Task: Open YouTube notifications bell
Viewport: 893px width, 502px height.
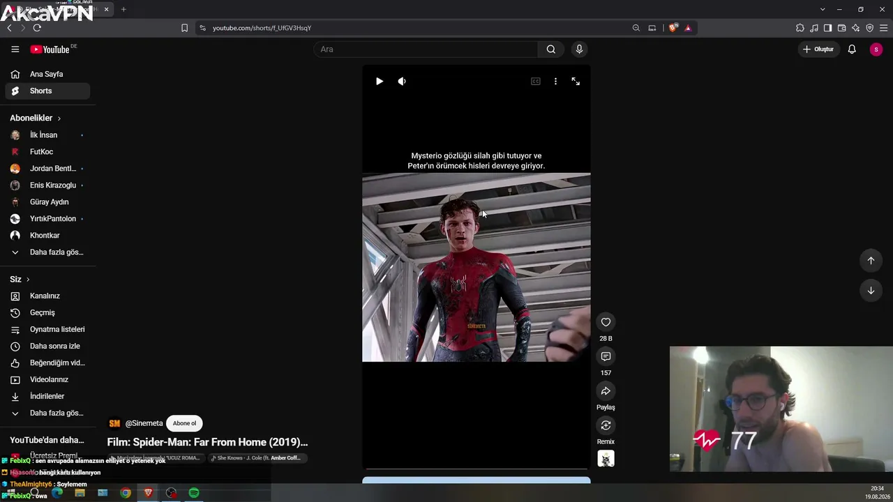Action: (x=852, y=50)
